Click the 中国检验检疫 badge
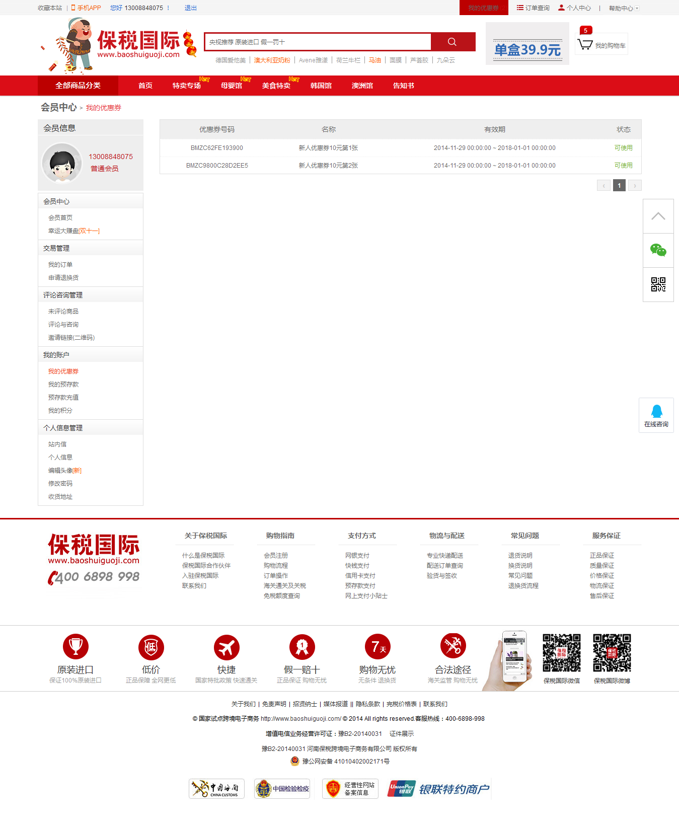 pos(282,789)
